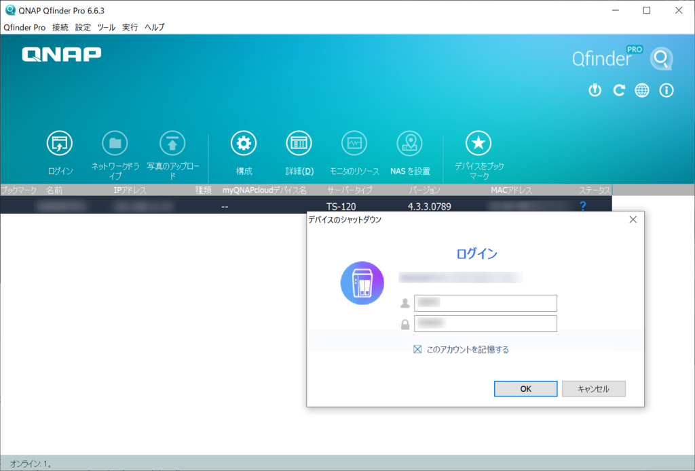
Task: Sort by ブックマーク column header
Action: pos(18,190)
